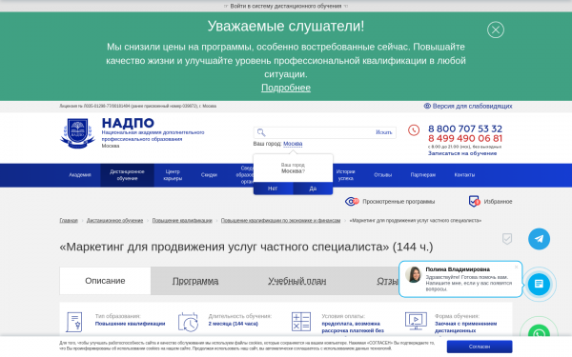Call number 8 800 707 53 32
572x357 pixels.
[x=465, y=129]
